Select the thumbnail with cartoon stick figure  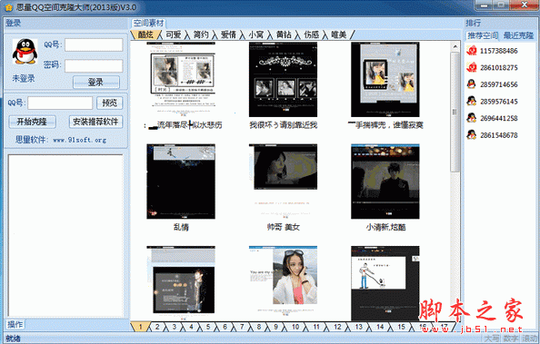[385, 283]
